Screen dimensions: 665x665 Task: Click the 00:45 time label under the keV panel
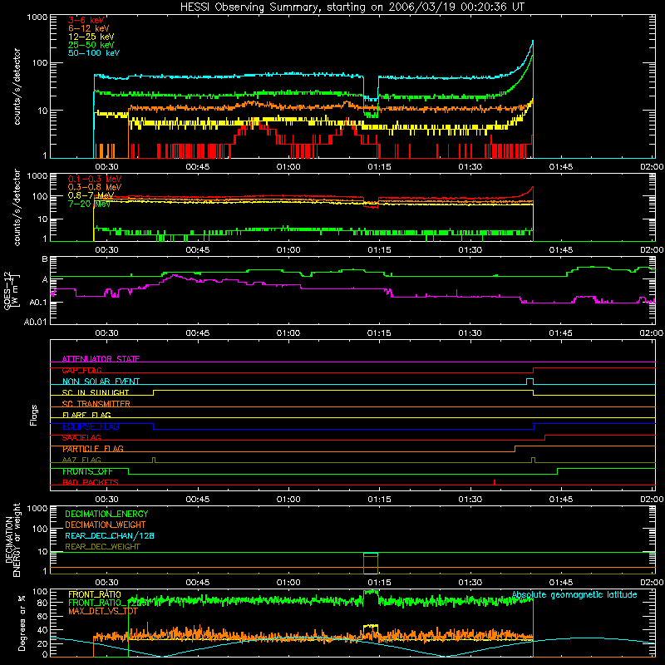pos(198,167)
